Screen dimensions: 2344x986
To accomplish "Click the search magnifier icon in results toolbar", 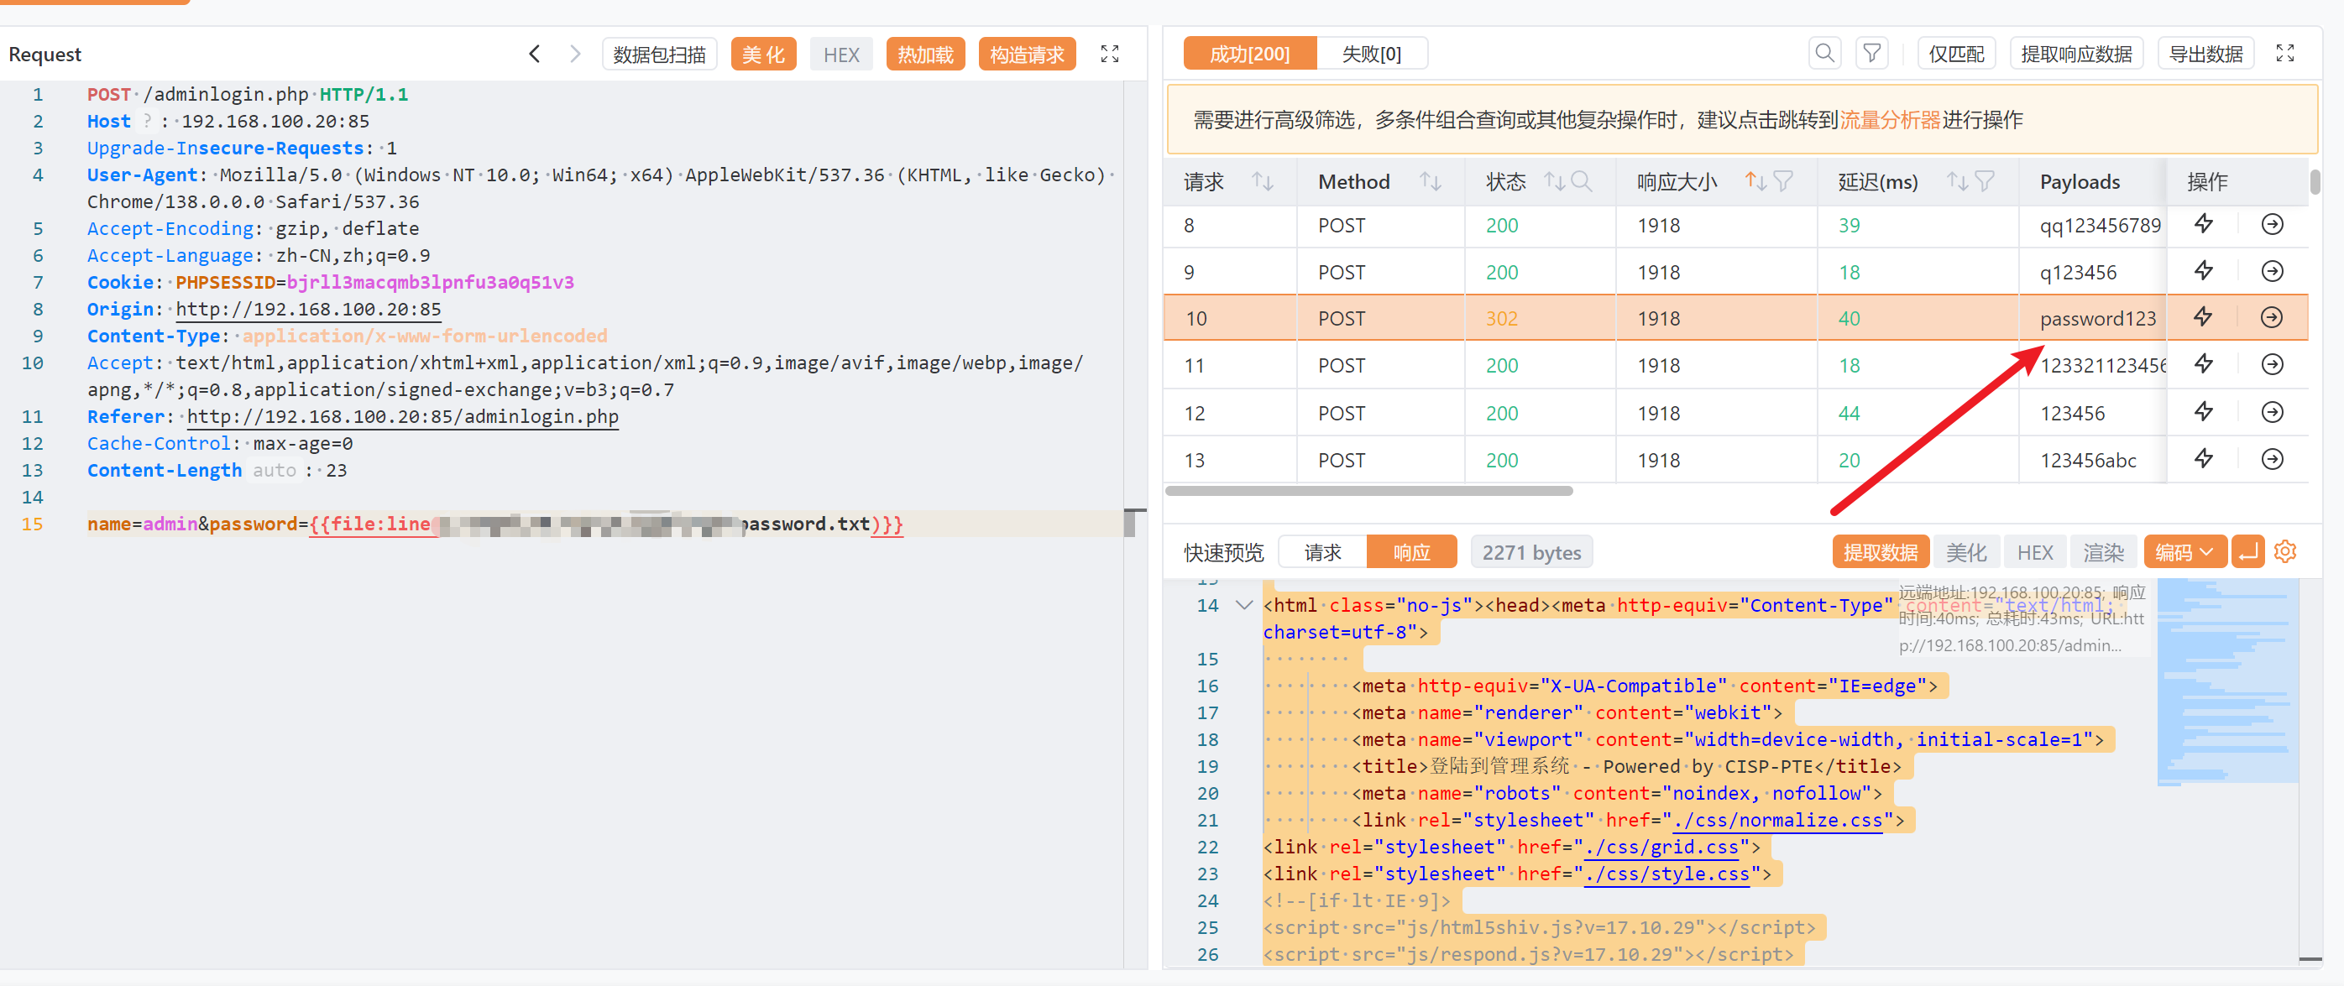I will pos(1823,54).
